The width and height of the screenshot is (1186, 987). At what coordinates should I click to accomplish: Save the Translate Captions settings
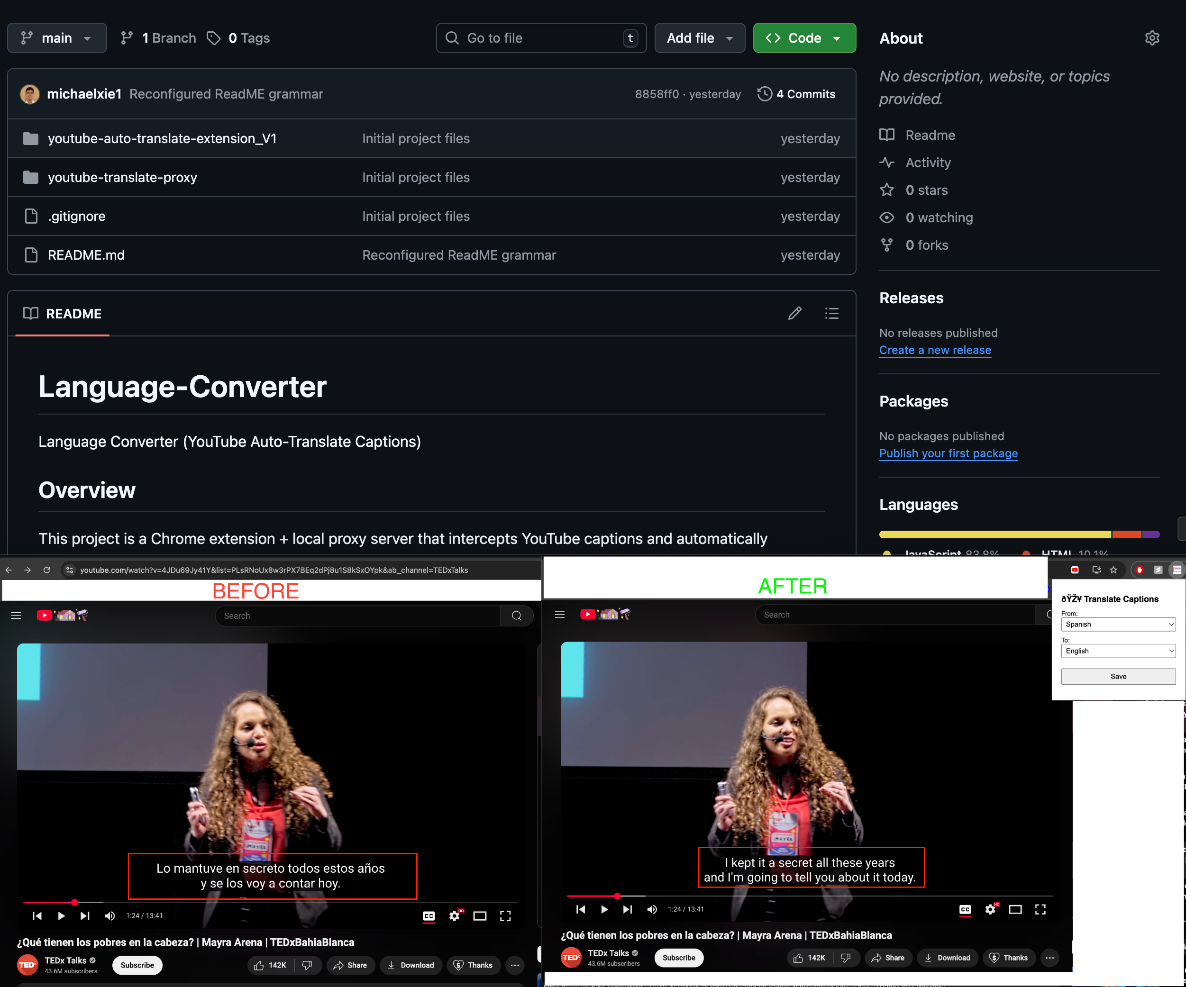[x=1118, y=677]
